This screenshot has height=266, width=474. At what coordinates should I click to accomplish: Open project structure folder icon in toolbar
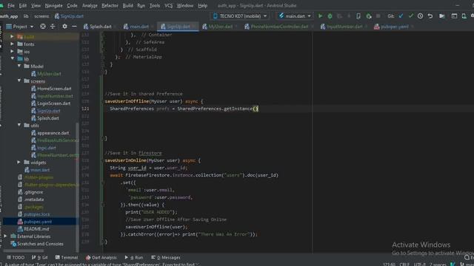[442, 16]
